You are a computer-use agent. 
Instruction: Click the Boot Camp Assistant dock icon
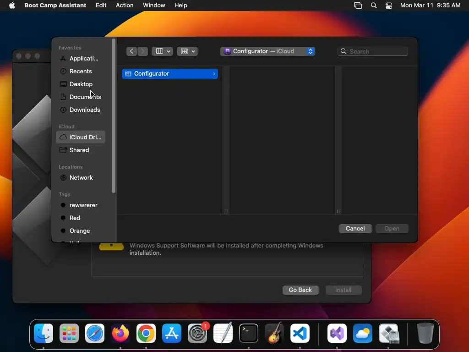(388, 333)
